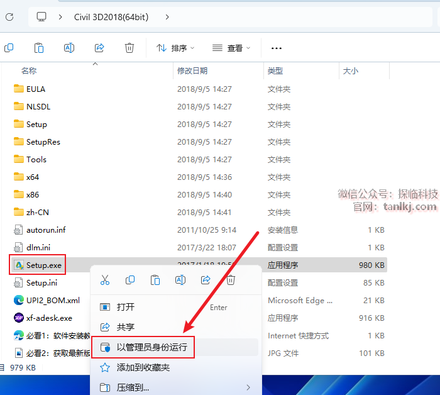The height and width of the screenshot is (395, 440).
Task: Select the x64 folder in the file list
Action: click(33, 177)
